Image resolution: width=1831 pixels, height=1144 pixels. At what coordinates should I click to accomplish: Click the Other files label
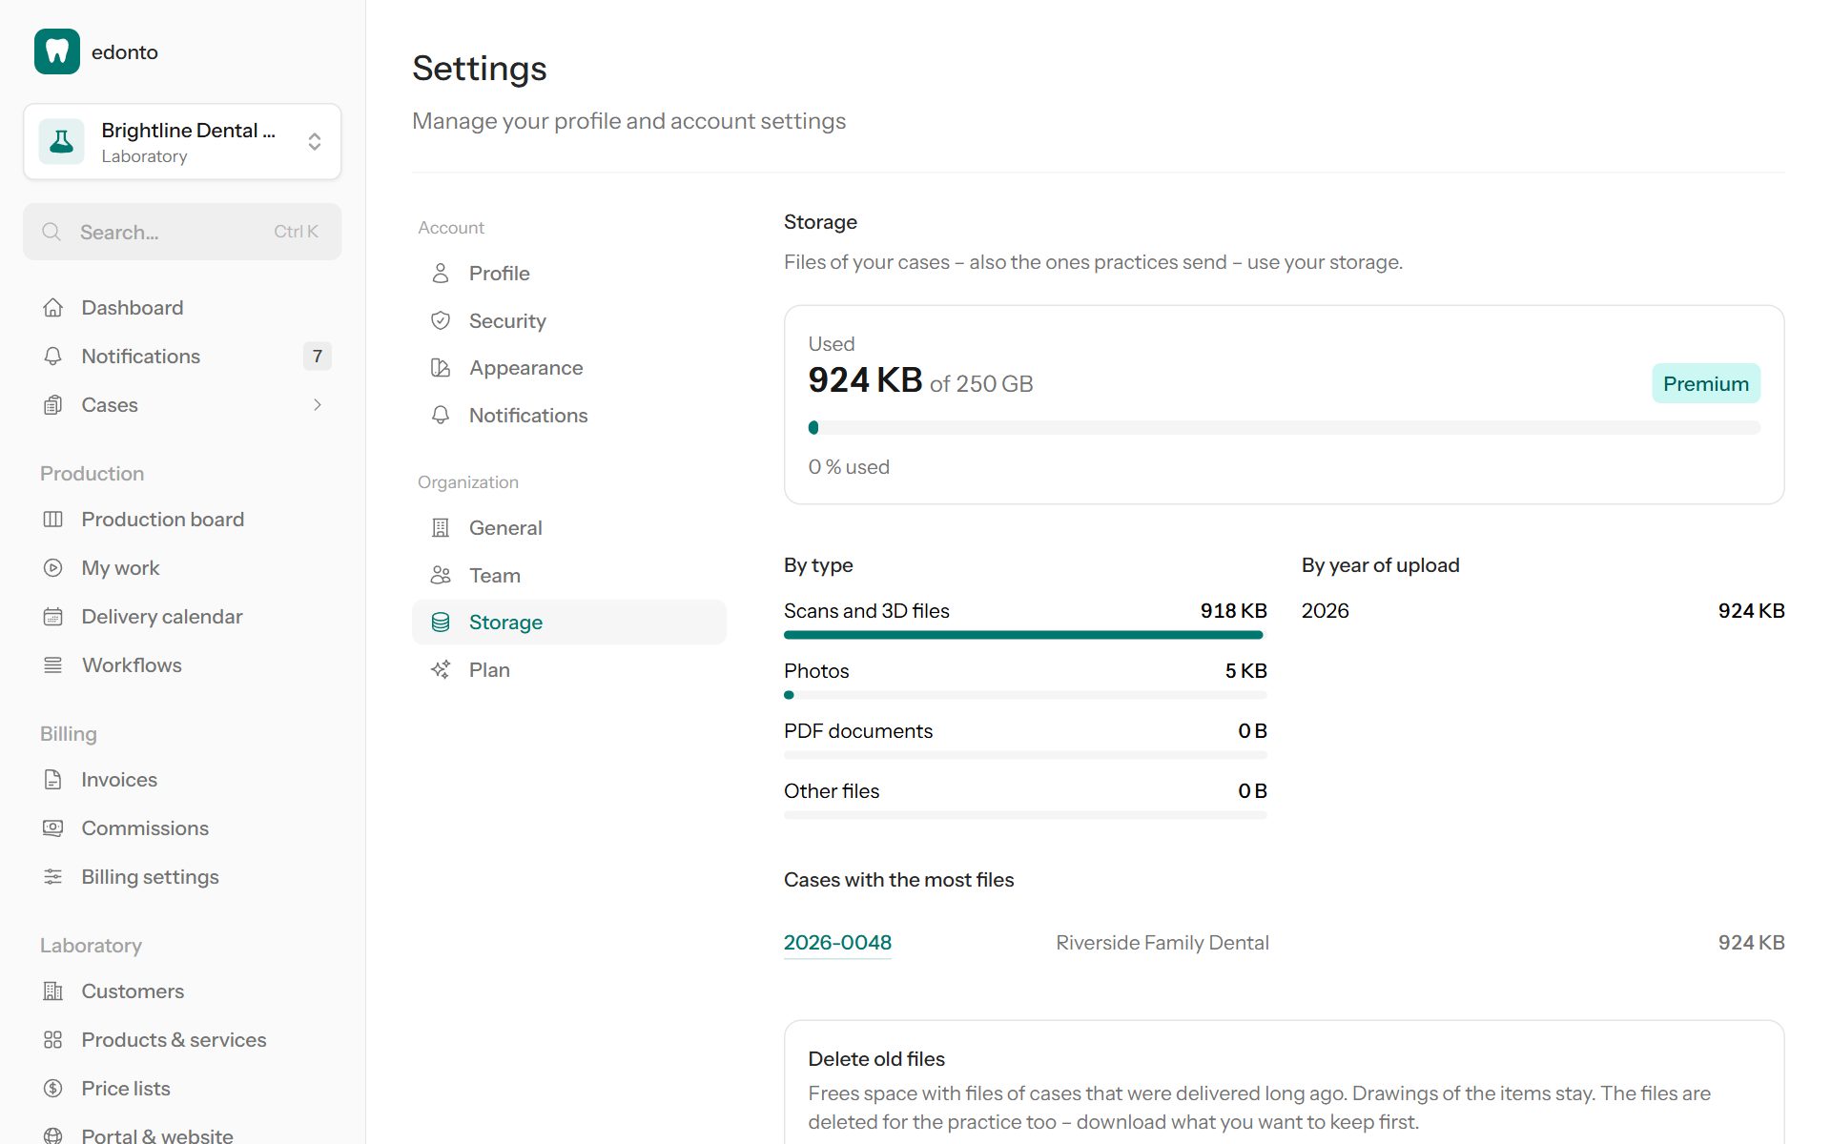tap(832, 791)
